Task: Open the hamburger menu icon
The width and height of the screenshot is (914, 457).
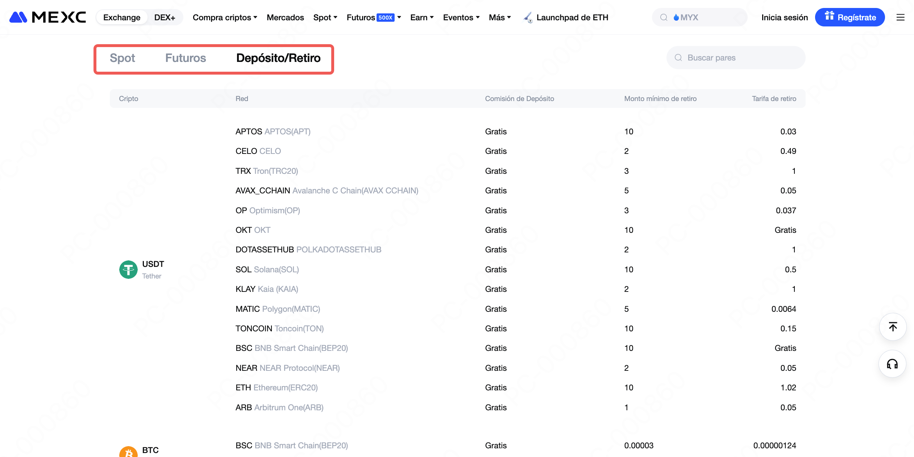Action: [900, 17]
